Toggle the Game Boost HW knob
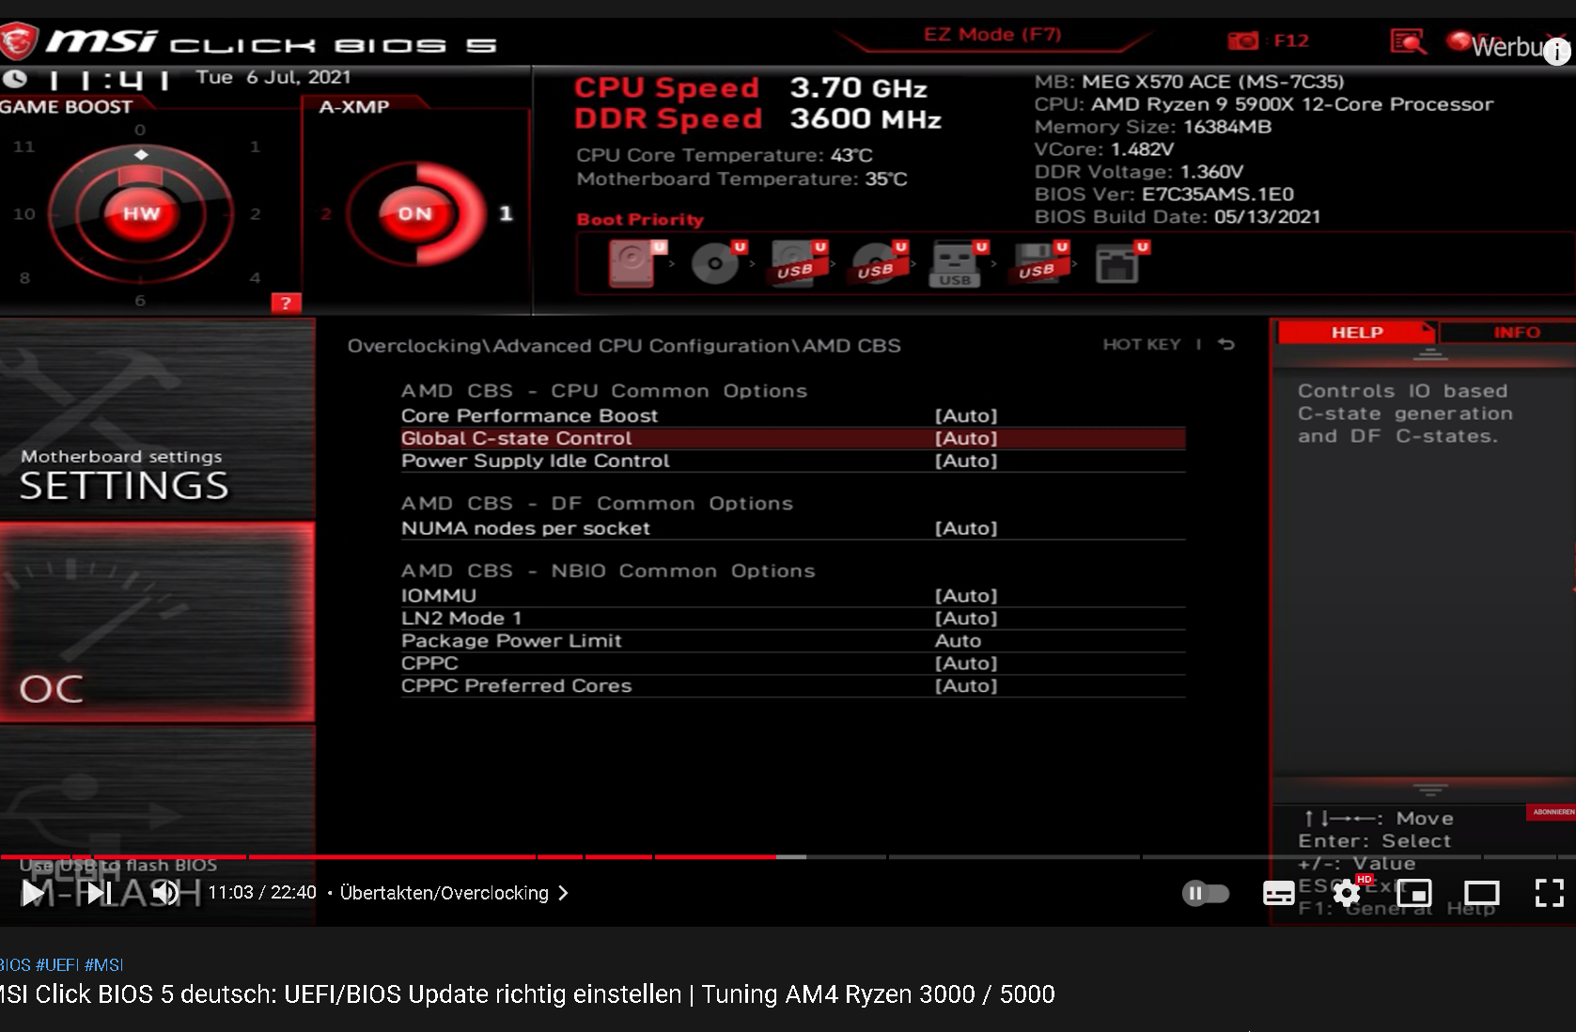 tap(141, 213)
